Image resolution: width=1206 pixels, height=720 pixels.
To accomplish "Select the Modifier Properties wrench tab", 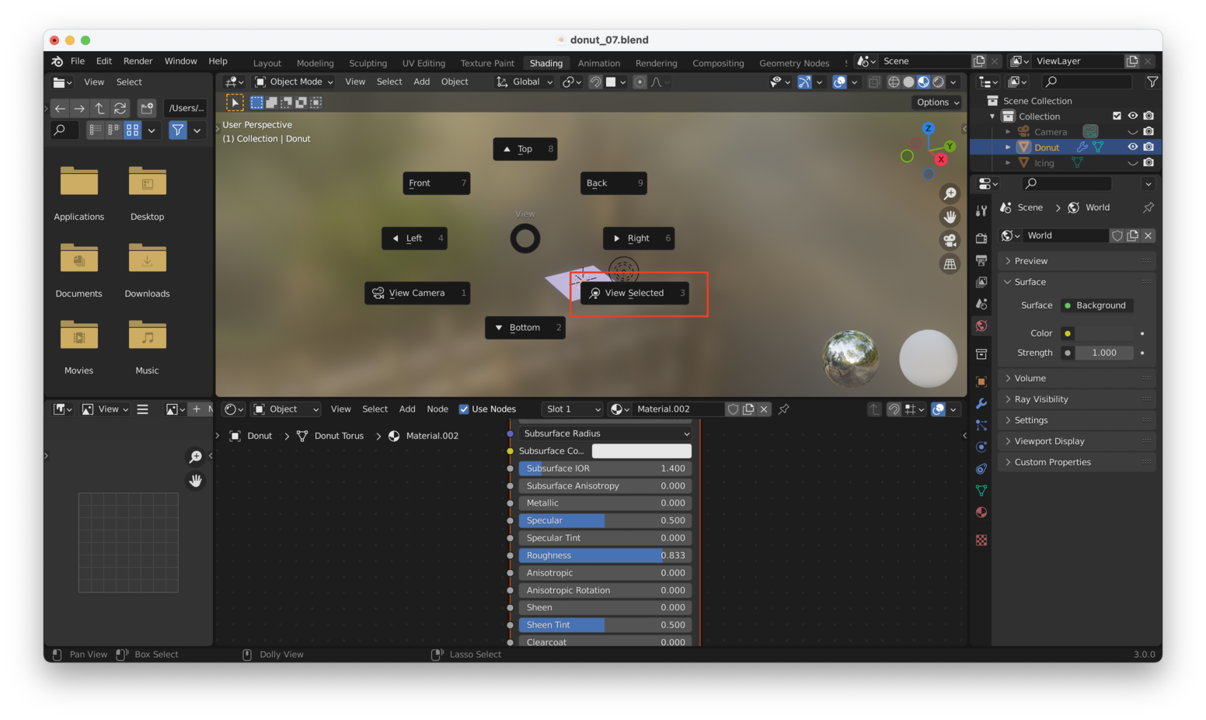I will point(981,403).
